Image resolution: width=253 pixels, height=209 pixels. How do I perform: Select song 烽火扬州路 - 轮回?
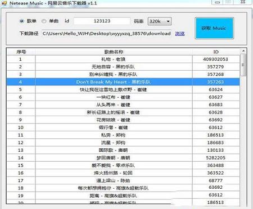tap(114, 173)
